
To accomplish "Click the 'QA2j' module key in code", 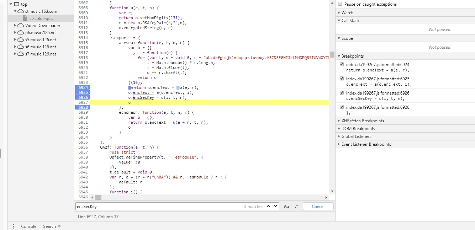I will click(x=105, y=147).
